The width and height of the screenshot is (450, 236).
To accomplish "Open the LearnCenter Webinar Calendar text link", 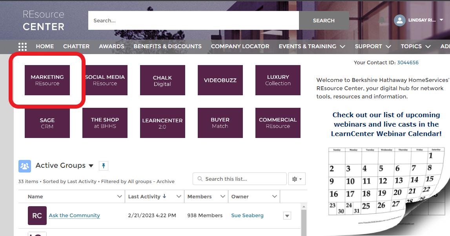I will (386, 124).
